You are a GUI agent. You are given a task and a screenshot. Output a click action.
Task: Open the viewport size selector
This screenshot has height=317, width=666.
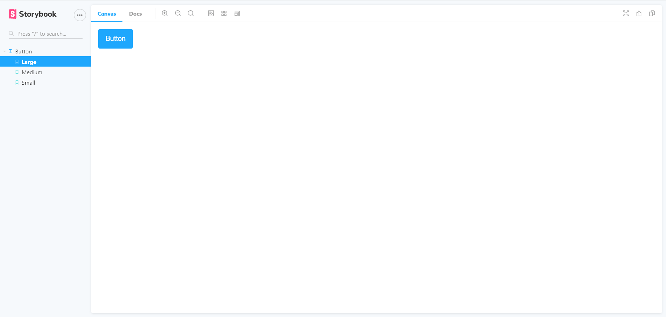tap(237, 14)
